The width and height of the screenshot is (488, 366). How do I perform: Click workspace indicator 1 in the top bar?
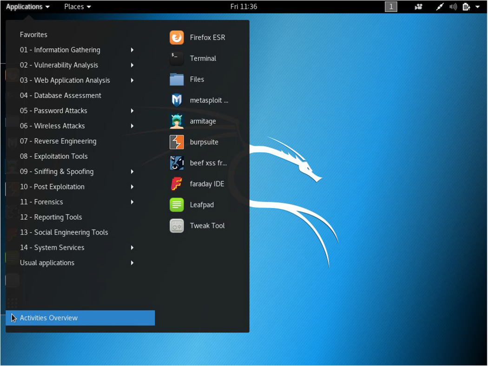pos(391,7)
